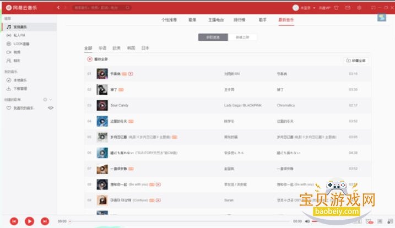Expand the account dropdown arrow beside username
Image resolution: width=395 pixels, height=228 pixels.
pyautogui.click(x=314, y=8)
